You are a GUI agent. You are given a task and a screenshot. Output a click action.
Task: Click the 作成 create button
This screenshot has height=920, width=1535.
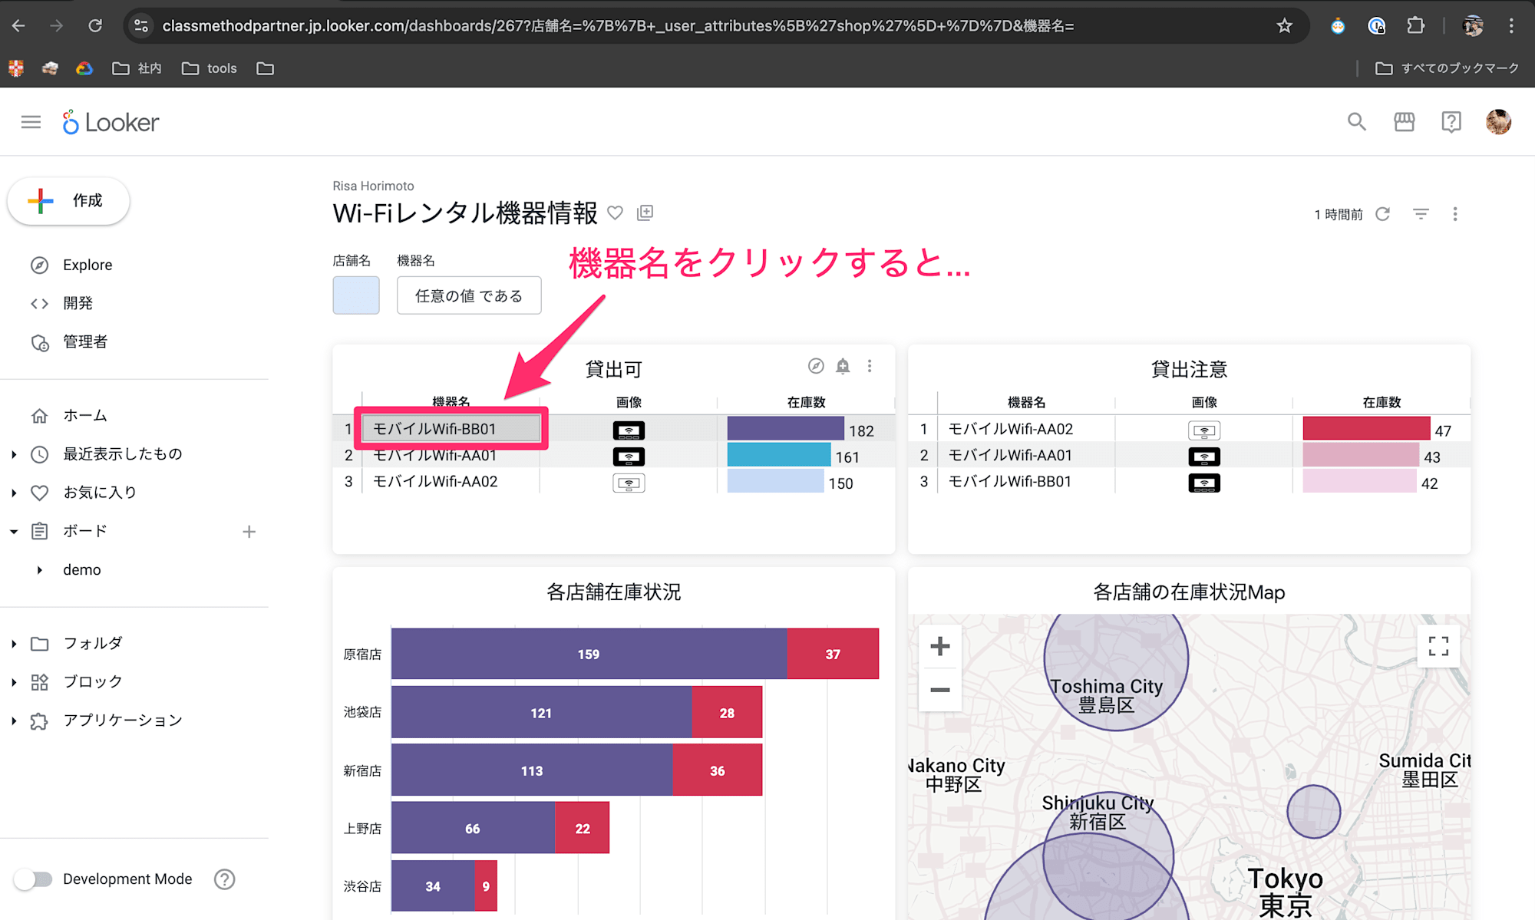click(68, 201)
